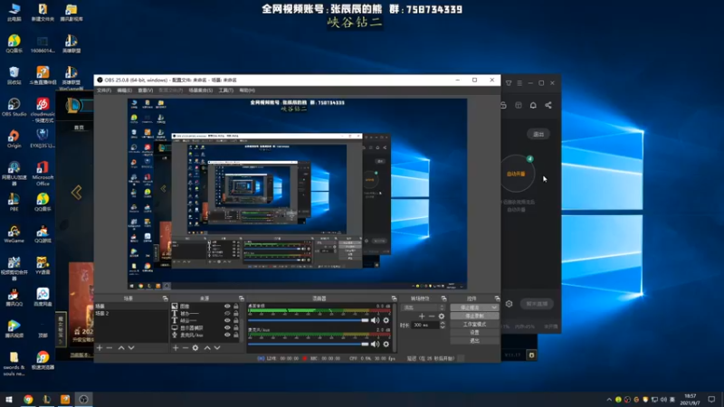Move the selected source down in the list
This screenshot has width=724, height=407.
(x=217, y=347)
